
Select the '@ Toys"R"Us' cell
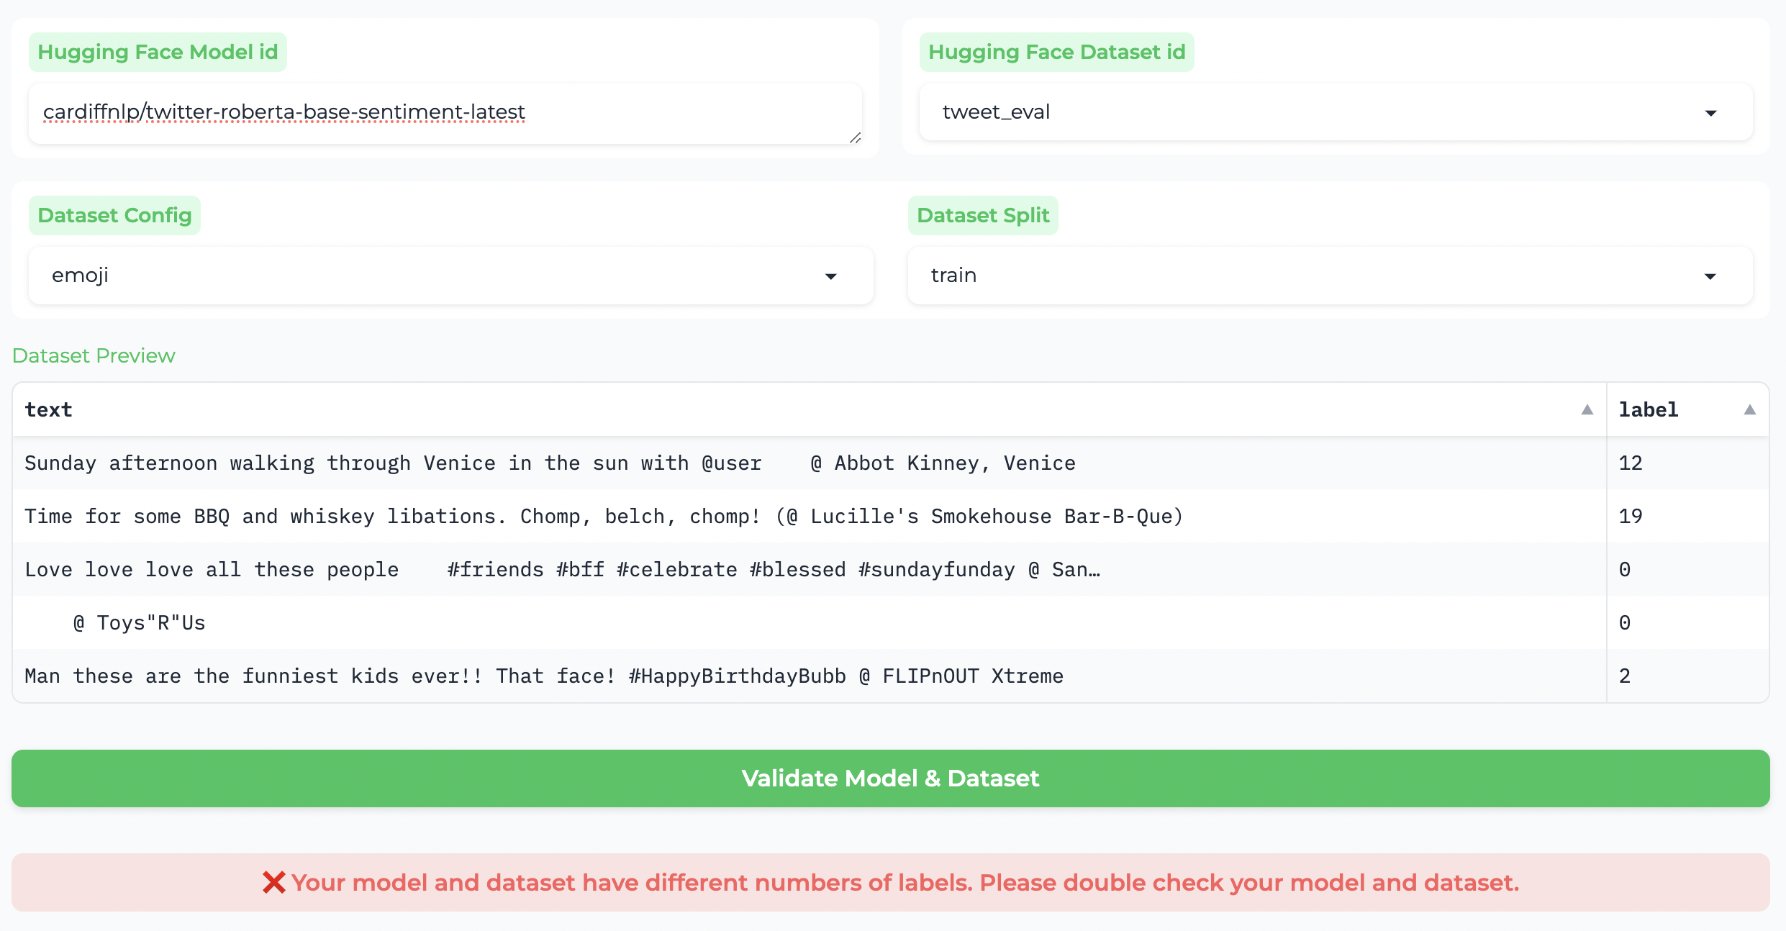coord(809,623)
